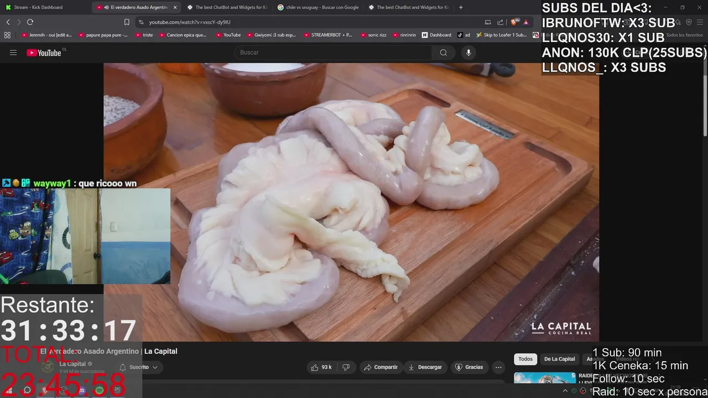
Task: Select the Todos filter chip
Action: [x=525, y=359]
